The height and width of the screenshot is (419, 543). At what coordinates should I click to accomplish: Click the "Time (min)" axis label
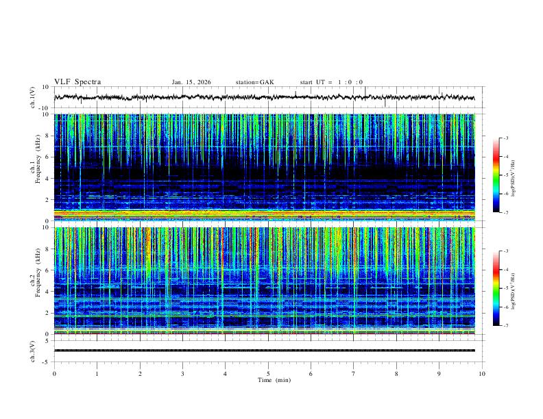click(274, 380)
